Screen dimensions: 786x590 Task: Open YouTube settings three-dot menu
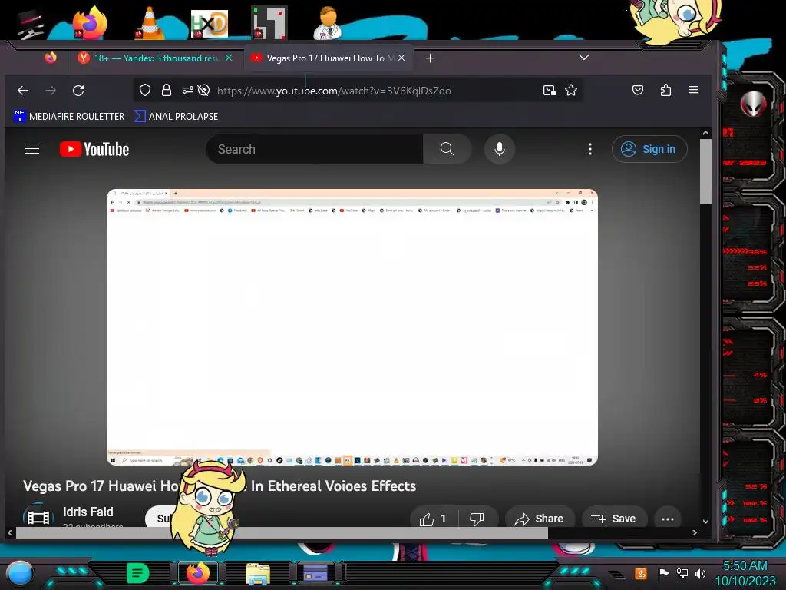pyautogui.click(x=590, y=149)
